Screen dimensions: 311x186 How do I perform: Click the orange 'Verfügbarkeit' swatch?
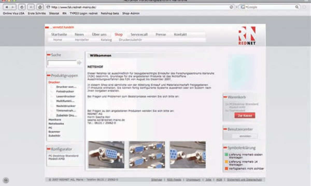[x=226, y=169]
